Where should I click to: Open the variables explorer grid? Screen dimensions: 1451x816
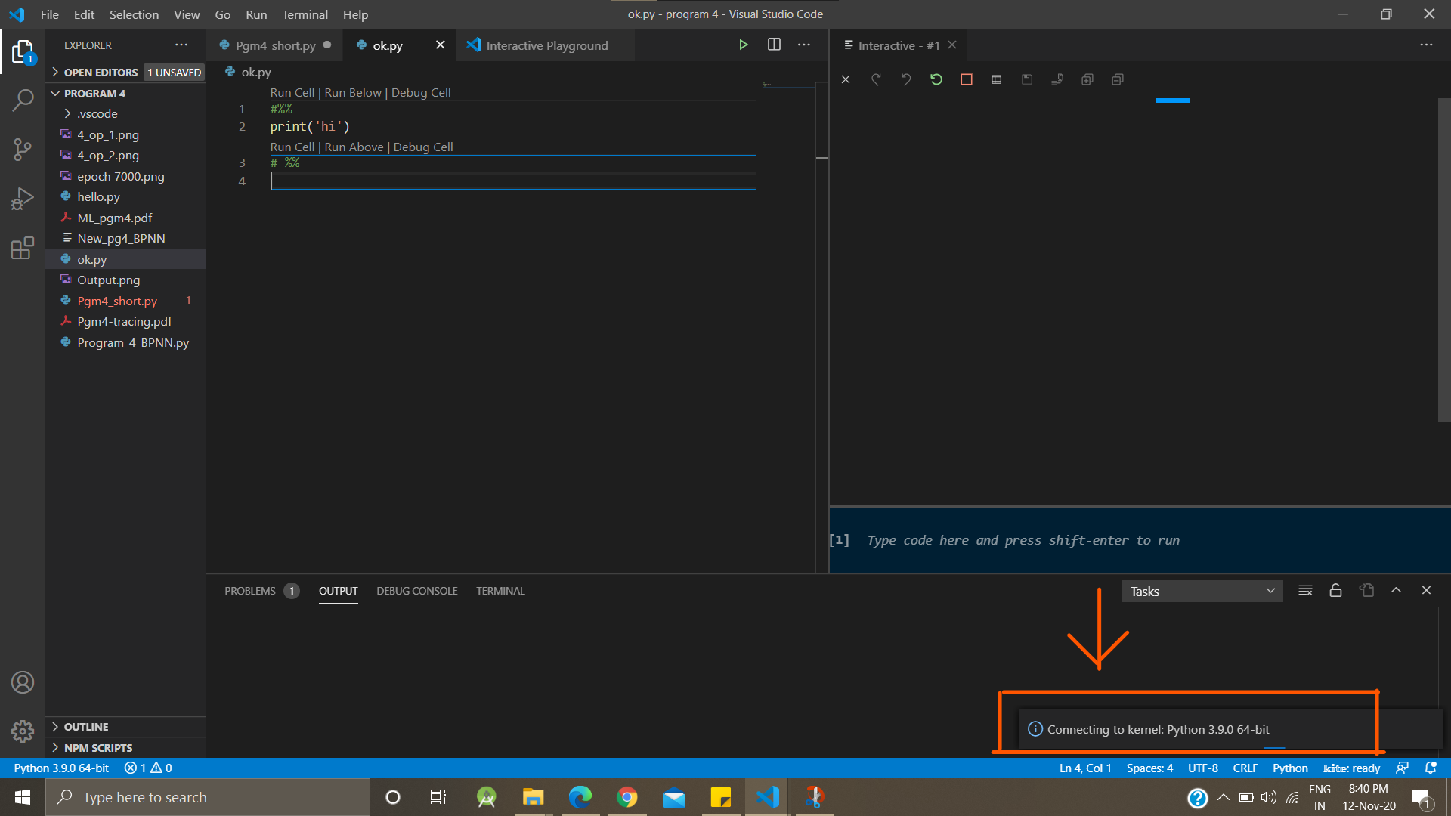[x=996, y=79]
